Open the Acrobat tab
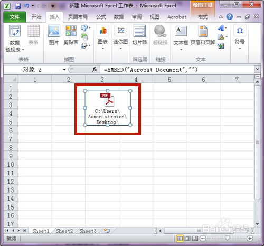The image size is (264, 246). coord(177,17)
